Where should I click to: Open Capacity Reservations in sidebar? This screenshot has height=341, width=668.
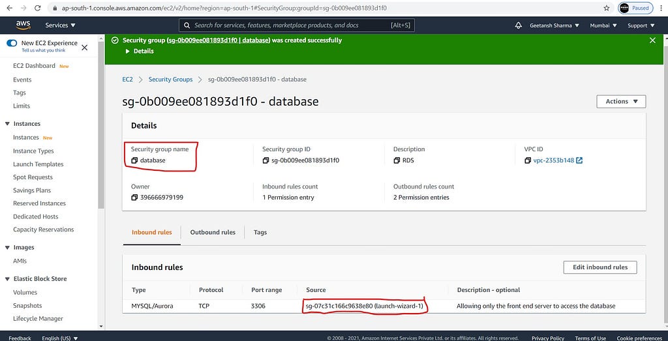44,230
